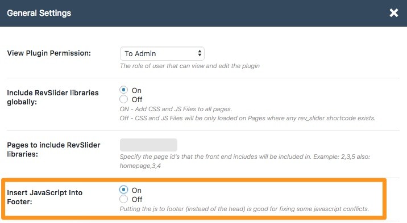Click the hint about fixing javascript conflicts

click(244, 209)
